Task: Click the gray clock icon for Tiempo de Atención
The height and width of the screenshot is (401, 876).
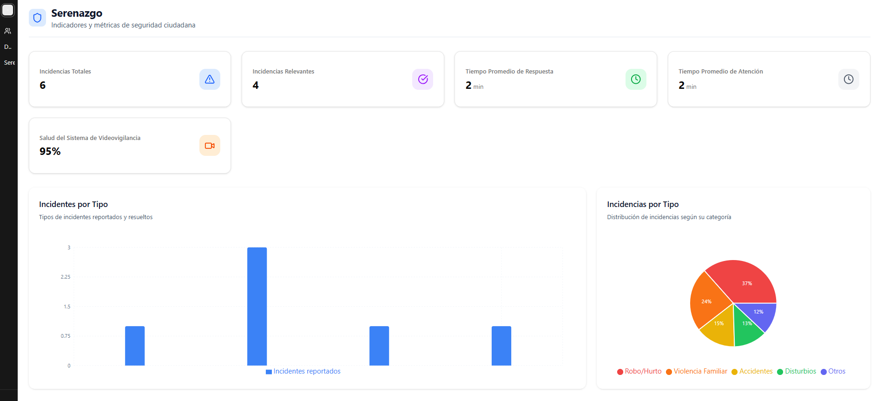Action: pos(848,80)
